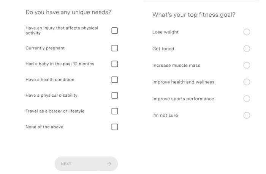
Task: Check the injury affecting physical activity box
Action: (x=114, y=30)
